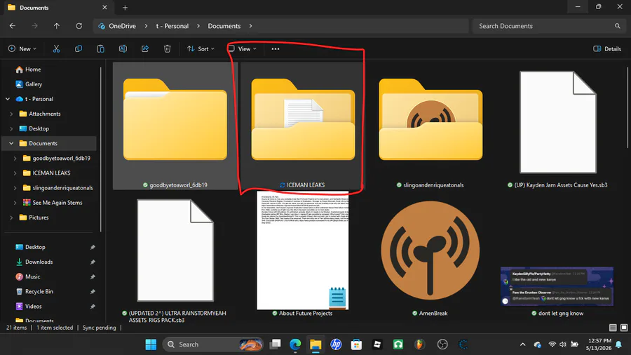This screenshot has height=355, width=631.
Task: Switch to details list view in status bar
Action: click(613, 328)
